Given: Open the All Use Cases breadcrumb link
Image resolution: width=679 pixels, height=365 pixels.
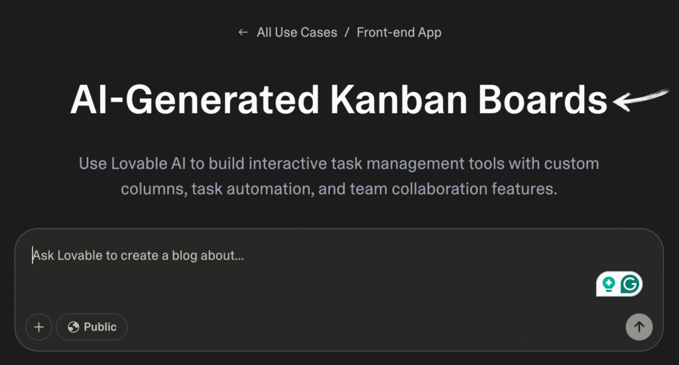Looking at the screenshot, I should coord(296,32).
